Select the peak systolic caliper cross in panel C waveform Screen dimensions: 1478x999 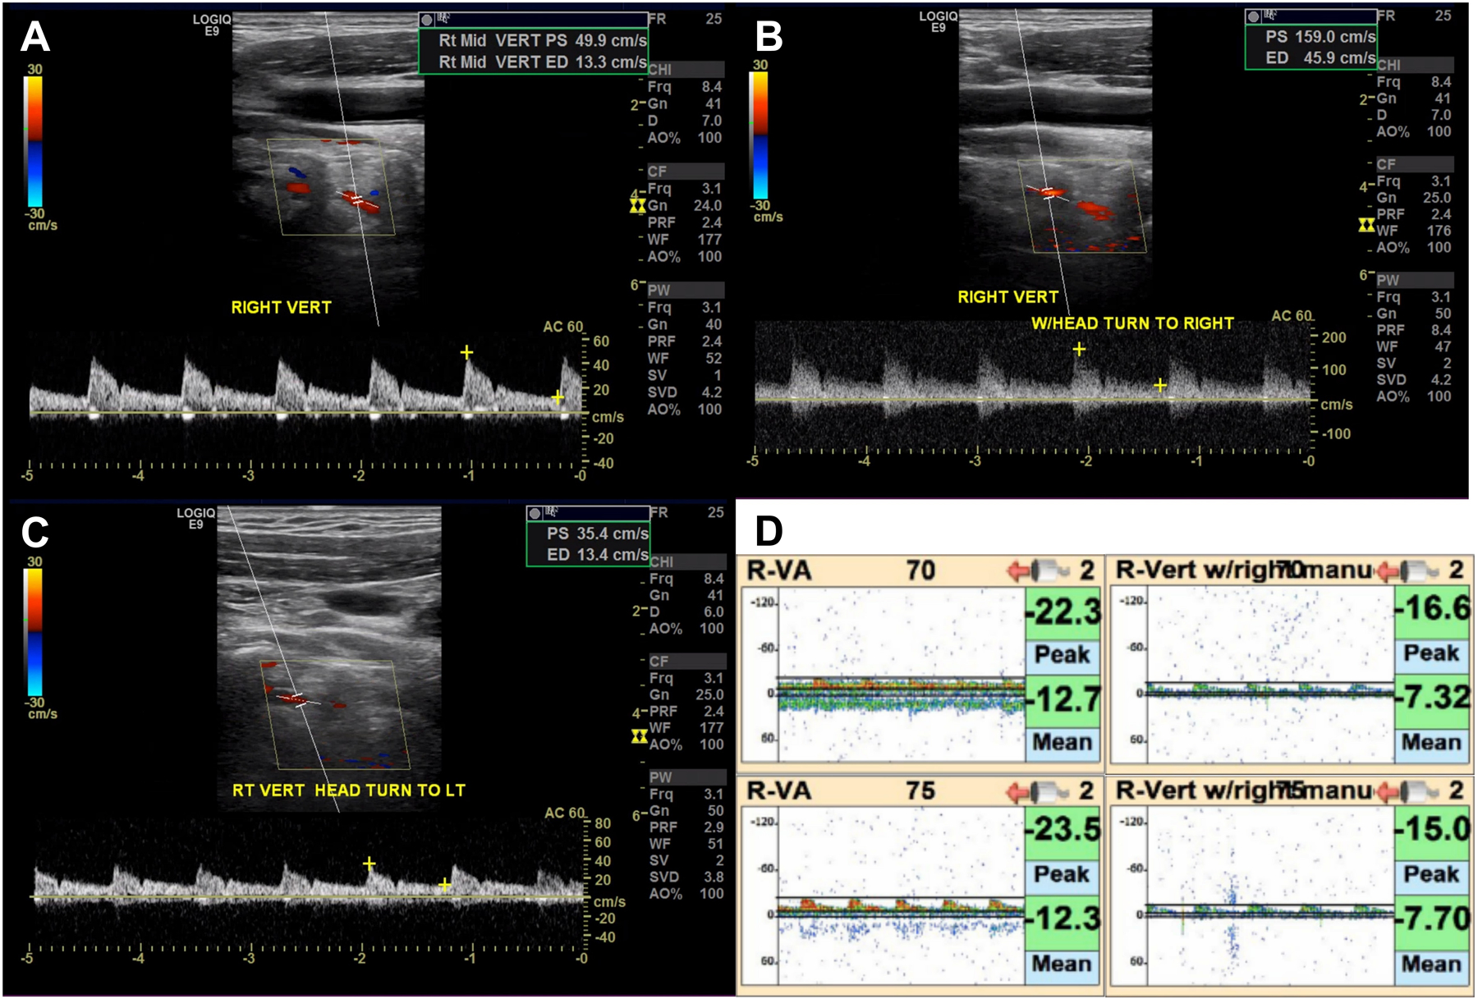pyautogui.click(x=369, y=864)
